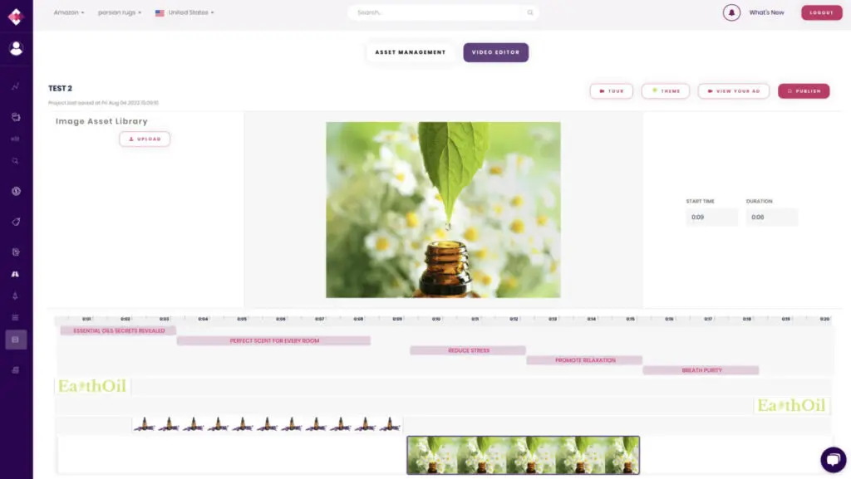Select the Video Editor tab

(x=495, y=52)
